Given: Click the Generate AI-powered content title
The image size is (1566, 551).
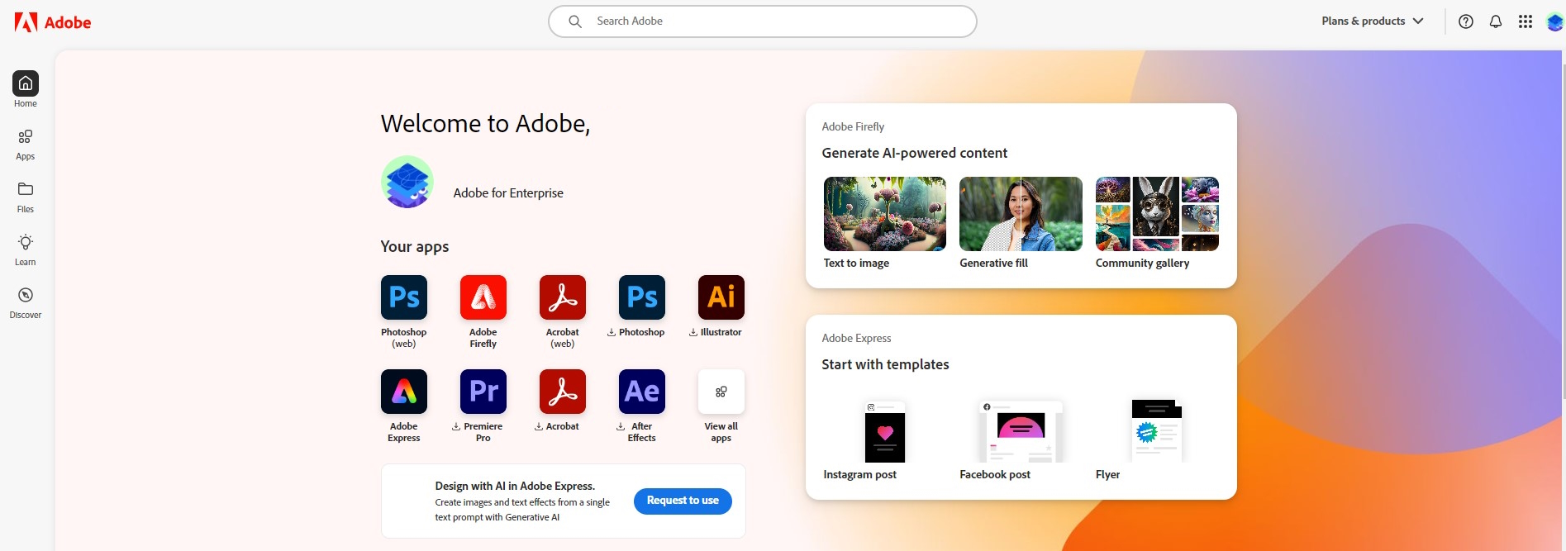Looking at the screenshot, I should coord(914,153).
